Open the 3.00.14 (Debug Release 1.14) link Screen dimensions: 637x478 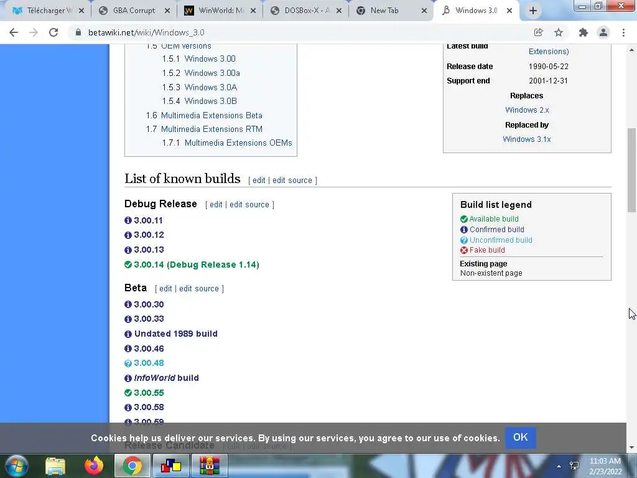(x=197, y=265)
